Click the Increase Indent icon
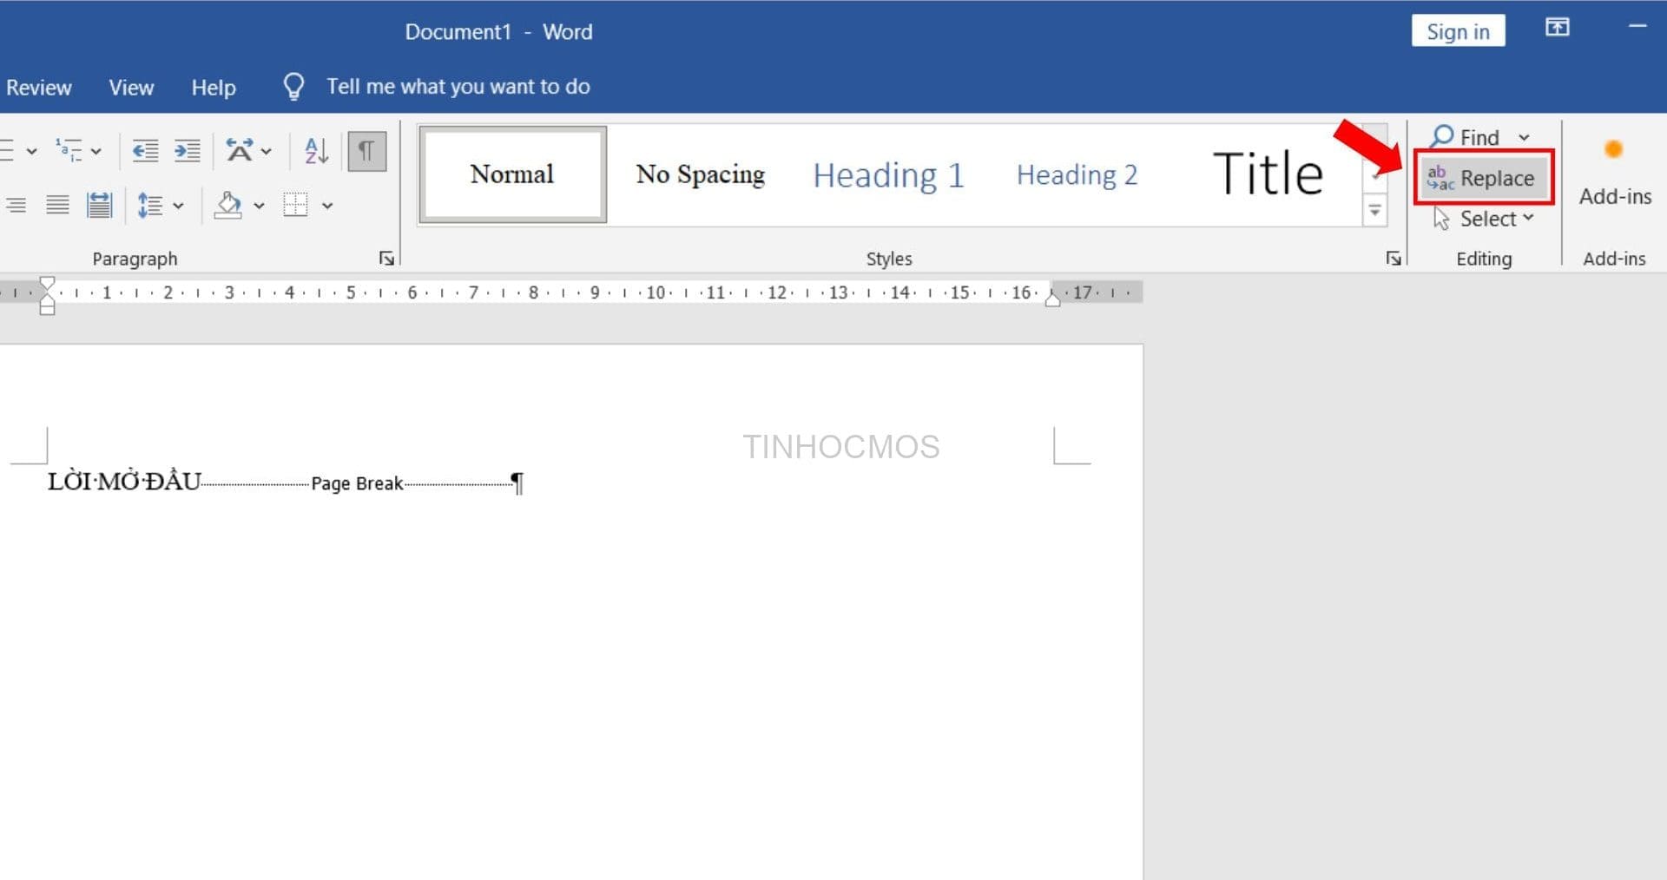Viewport: 1667px width, 880px height. (187, 150)
